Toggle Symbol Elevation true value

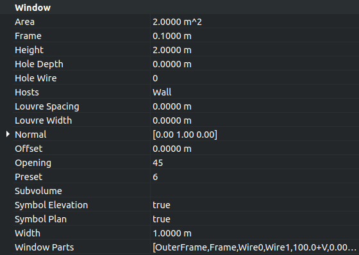click(255, 205)
